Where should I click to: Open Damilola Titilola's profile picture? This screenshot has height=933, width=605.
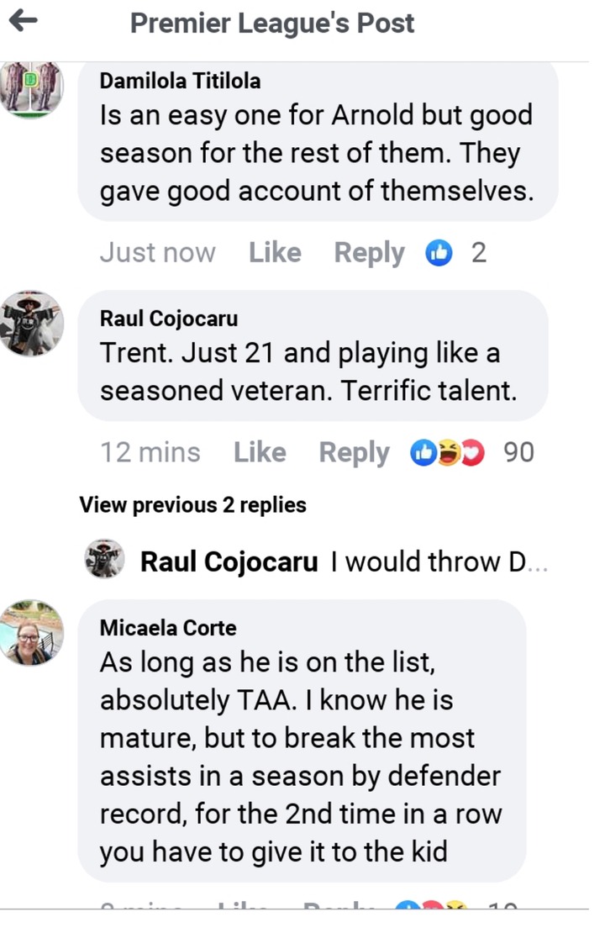[x=31, y=89]
